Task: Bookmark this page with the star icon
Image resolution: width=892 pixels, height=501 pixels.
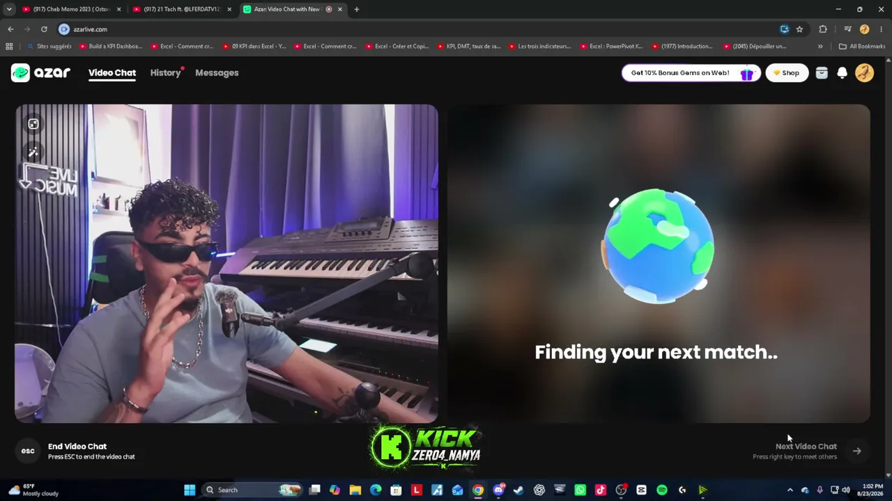Action: (799, 29)
